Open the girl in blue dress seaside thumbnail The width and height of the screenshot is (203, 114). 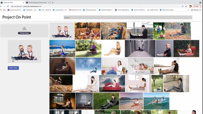pyautogui.click(x=62, y=49)
